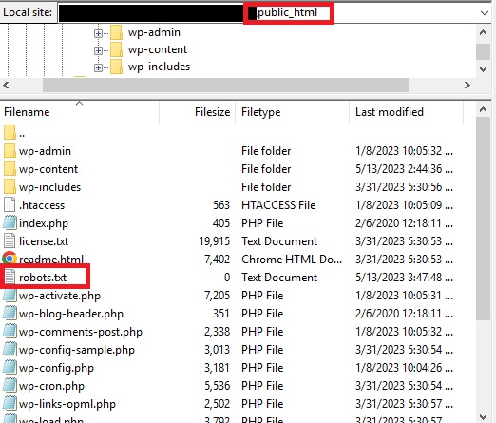Select the wp-config-sample.php filename
The image size is (496, 423).
(x=77, y=350)
